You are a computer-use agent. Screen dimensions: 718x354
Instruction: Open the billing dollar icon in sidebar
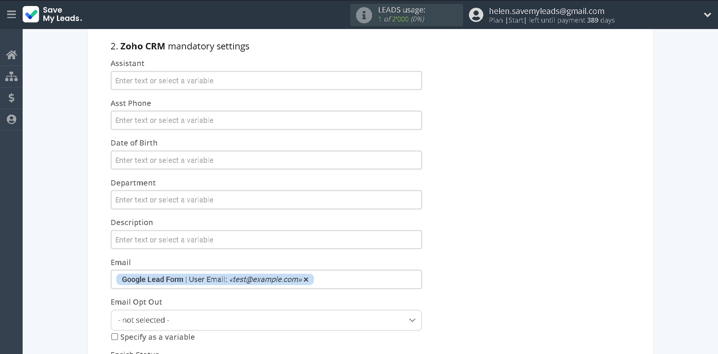point(11,98)
